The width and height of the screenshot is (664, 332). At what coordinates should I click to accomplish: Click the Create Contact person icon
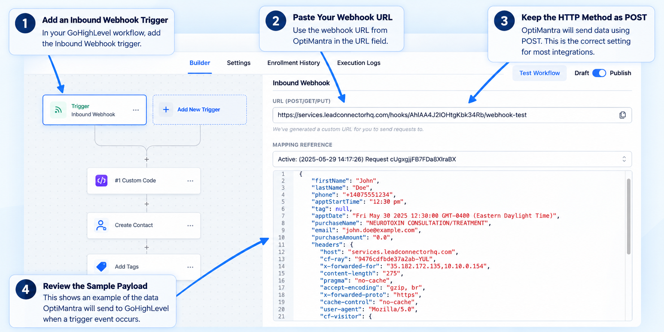[101, 225]
